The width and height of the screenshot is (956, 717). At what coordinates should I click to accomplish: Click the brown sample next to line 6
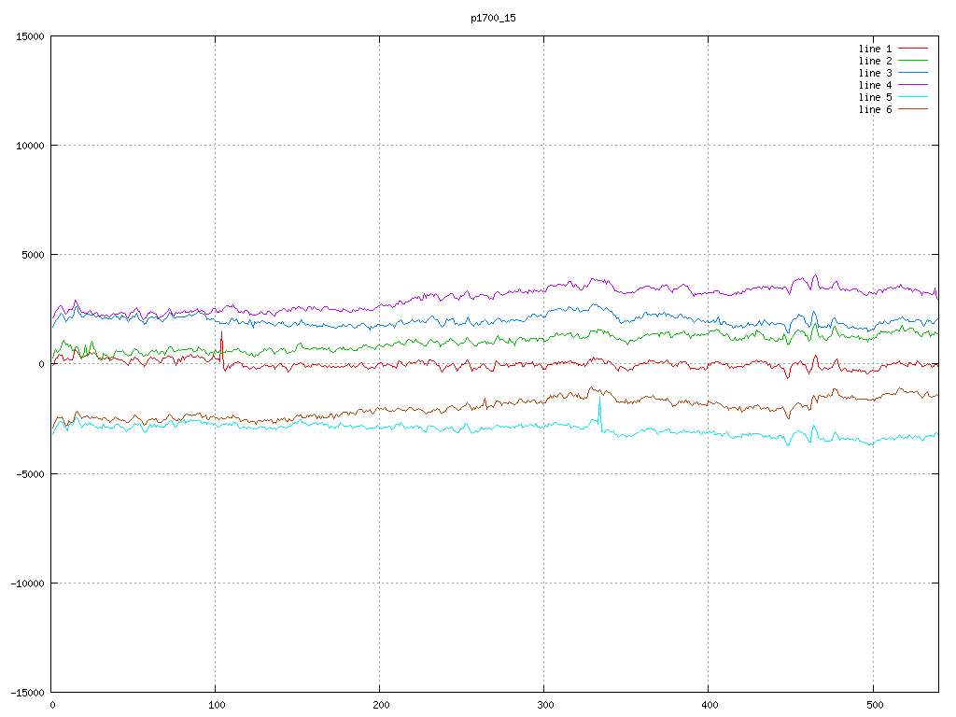point(913,109)
